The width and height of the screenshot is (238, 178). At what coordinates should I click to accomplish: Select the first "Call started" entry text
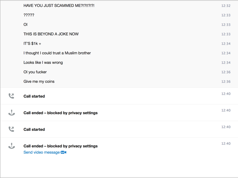34,96
